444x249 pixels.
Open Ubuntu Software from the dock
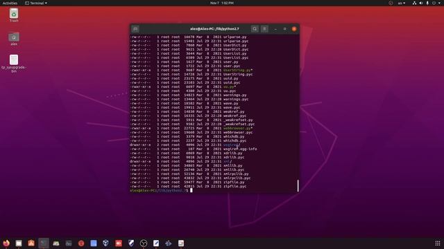pyautogui.click(x=31, y=243)
